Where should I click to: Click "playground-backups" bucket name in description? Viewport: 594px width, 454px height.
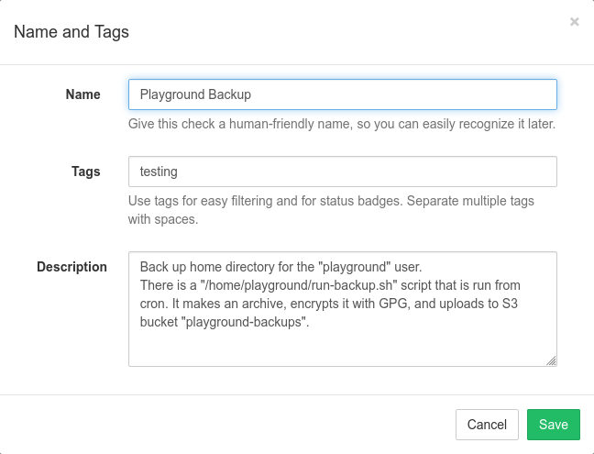pos(245,322)
